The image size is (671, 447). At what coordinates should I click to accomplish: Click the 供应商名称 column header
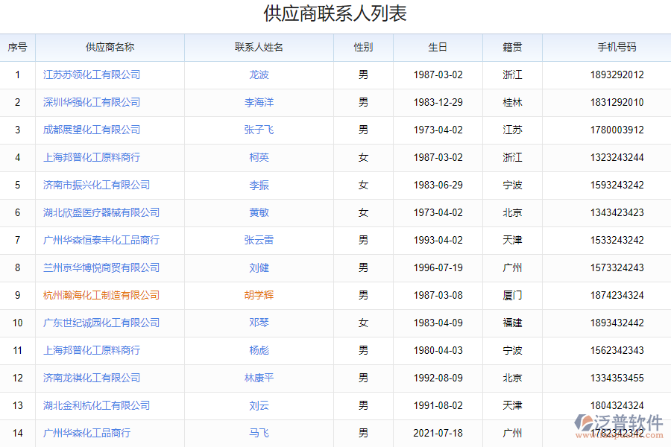click(x=110, y=47)
